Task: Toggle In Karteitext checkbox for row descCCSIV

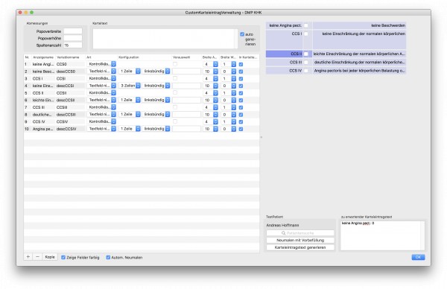Action: coord(241,129)
